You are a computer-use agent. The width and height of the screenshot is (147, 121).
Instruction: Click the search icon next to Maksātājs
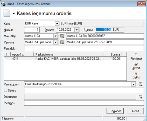click(x=62, y=36)
